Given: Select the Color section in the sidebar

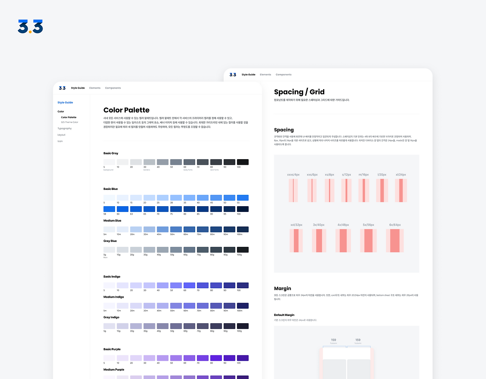Looking at the screenshot, I should point(61,112).
